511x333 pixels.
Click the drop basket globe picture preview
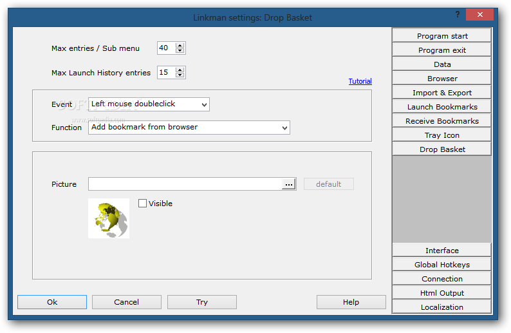tap(109, 218)
